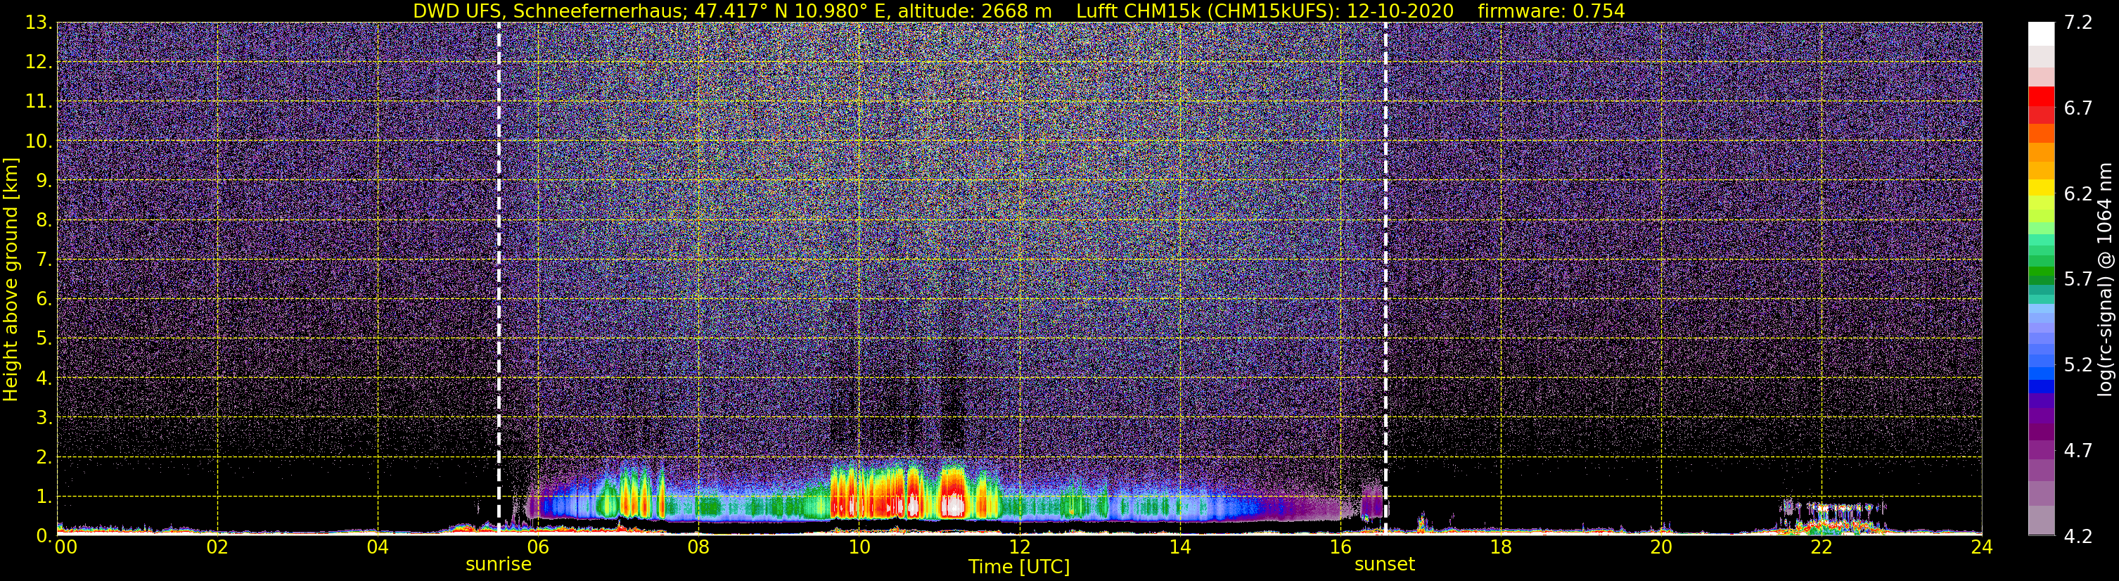This screenshot has width=2119, height=581.
Task: Click the white dashed sunset marker line
Action: click(1385, 278)
